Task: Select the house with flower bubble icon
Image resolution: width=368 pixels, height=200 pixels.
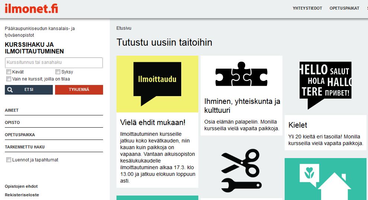Action: point(325,178)
